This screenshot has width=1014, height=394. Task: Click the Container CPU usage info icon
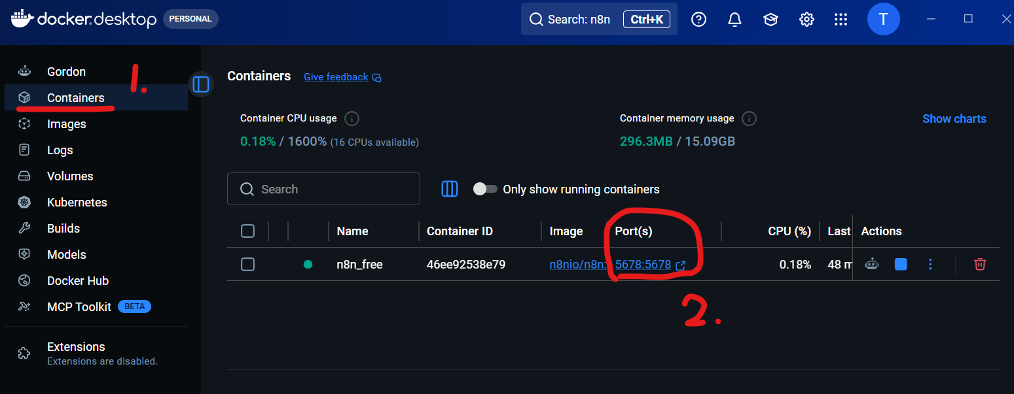(352, 119)
